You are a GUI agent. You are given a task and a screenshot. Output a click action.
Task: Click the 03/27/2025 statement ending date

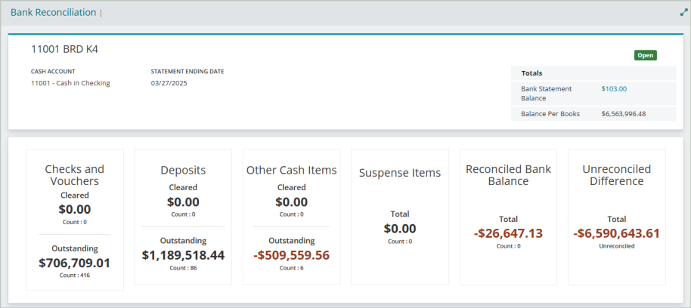coord(169,83)
